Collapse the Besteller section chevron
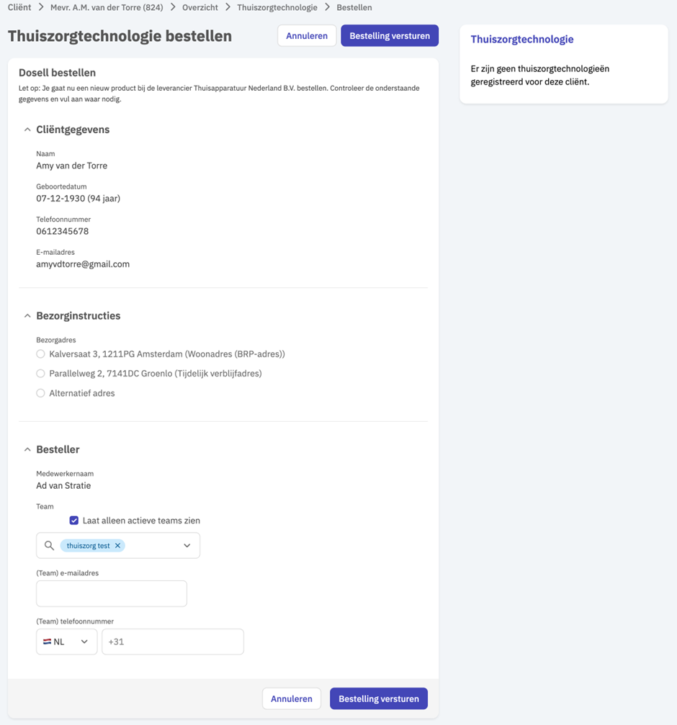The height and width of the screenshot is (725, 677). tap(27, 449)
